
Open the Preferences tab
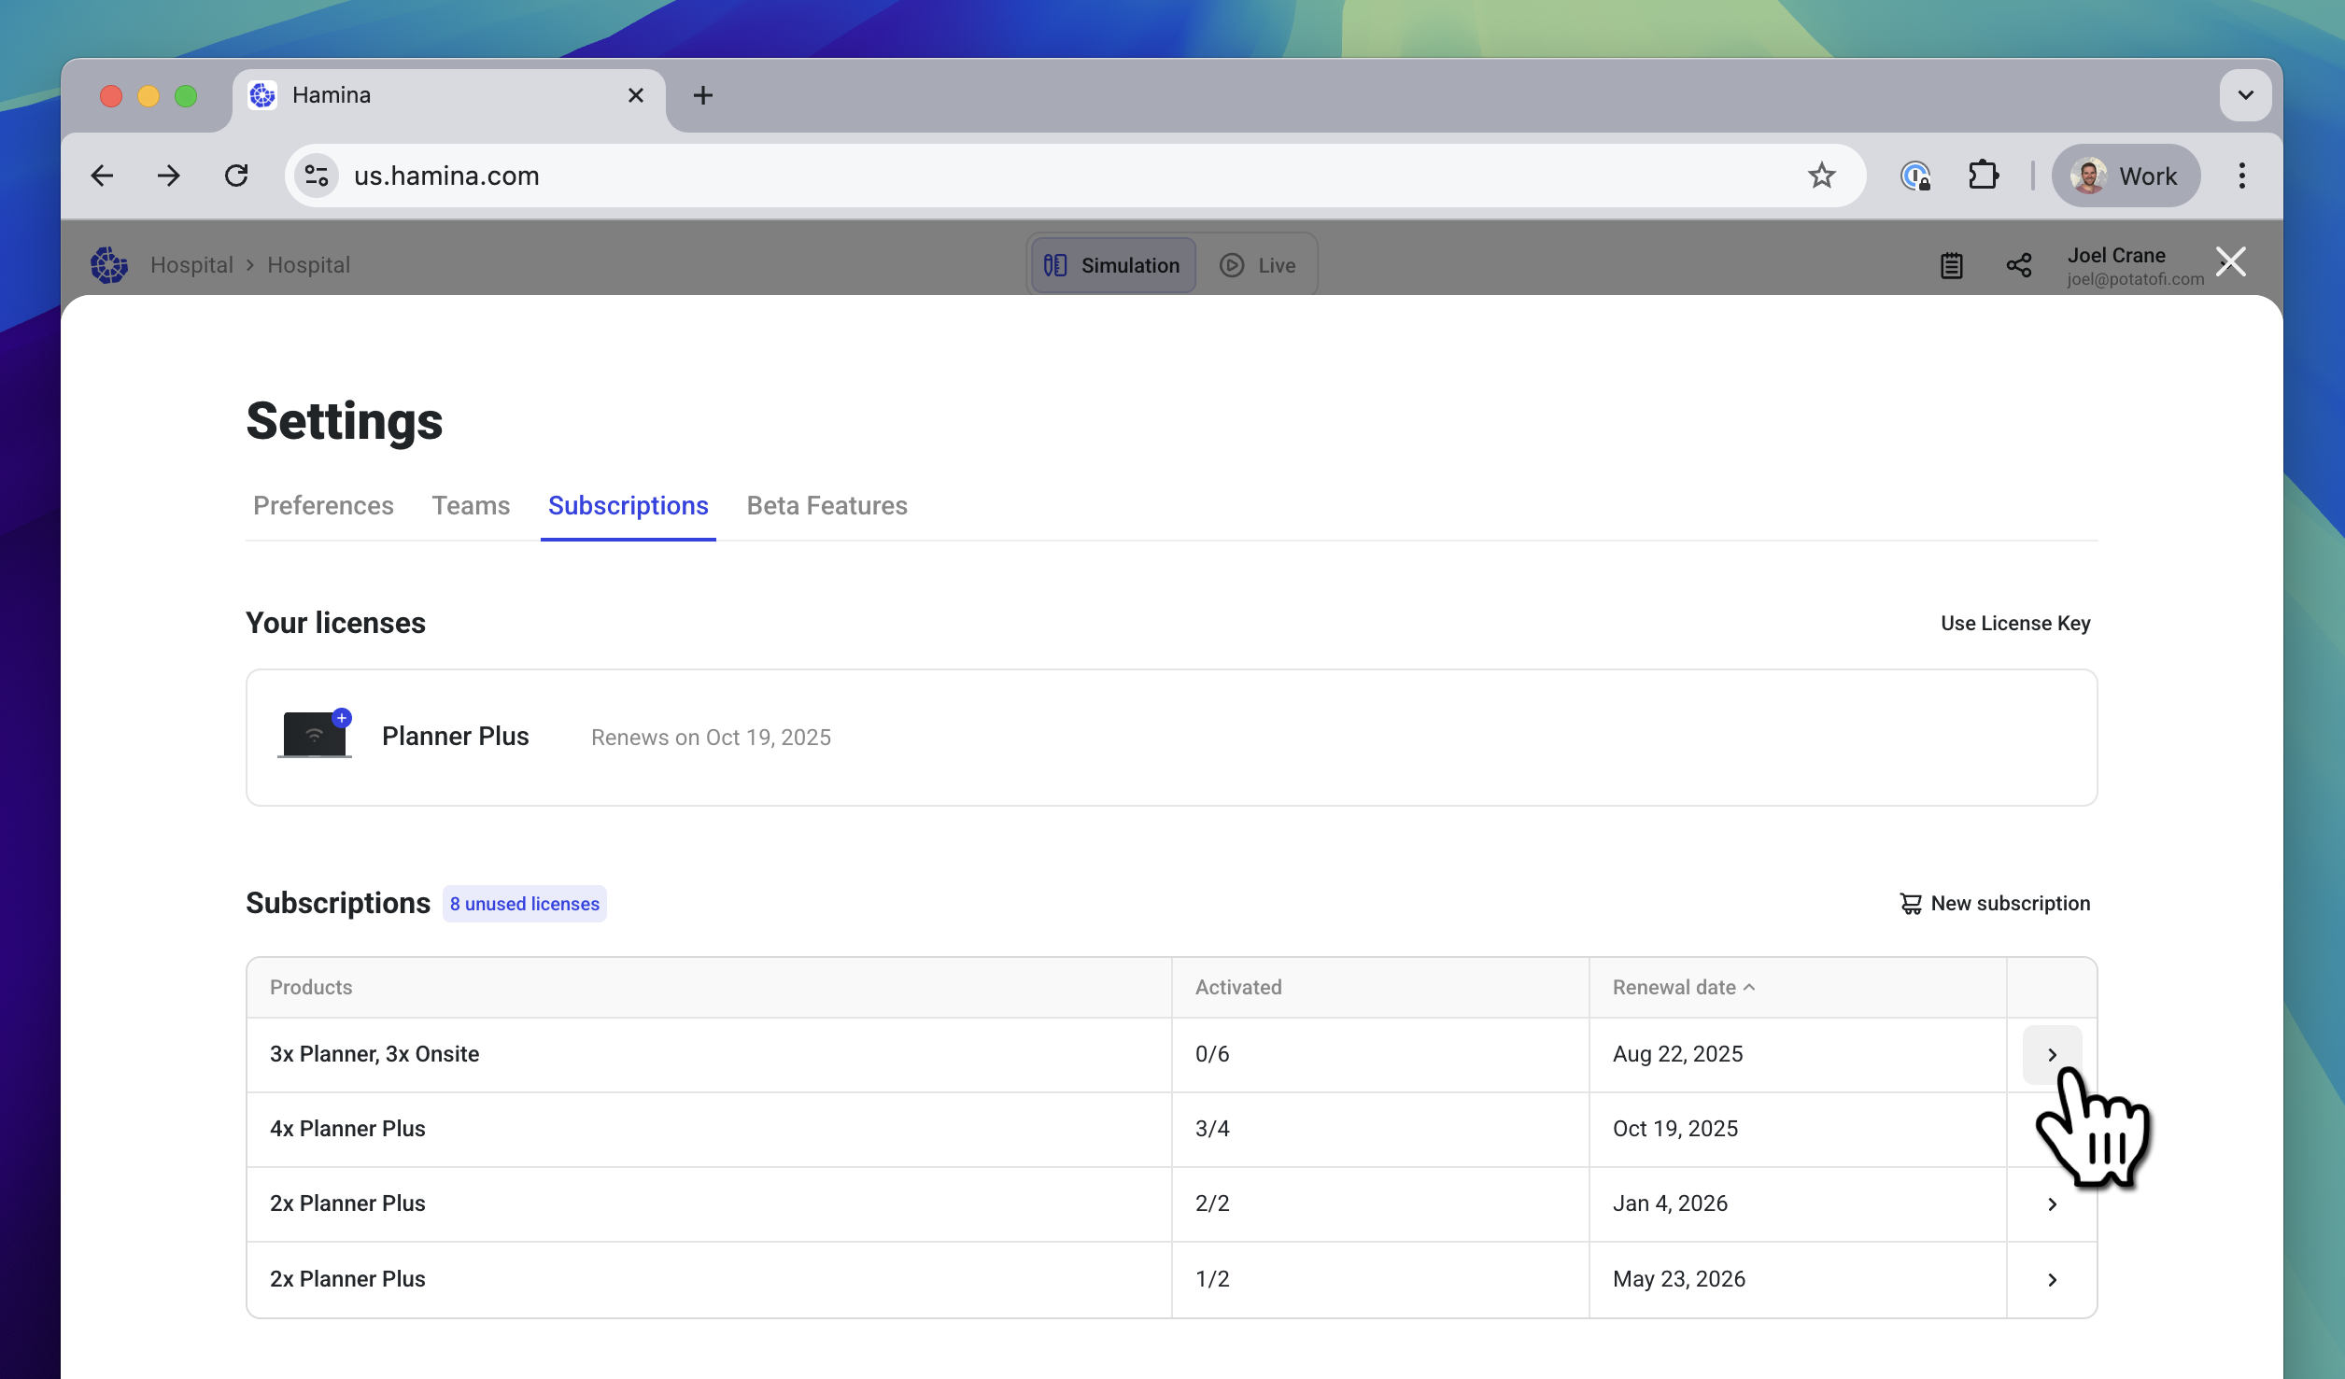(x=323, y=505)
